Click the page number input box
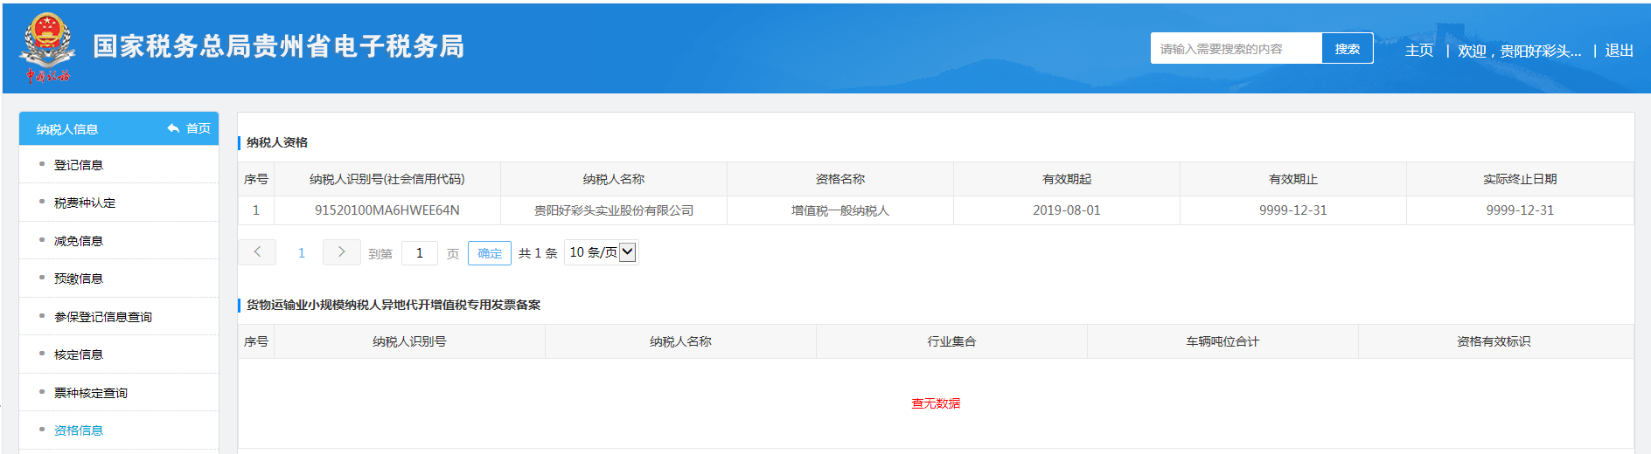 [x=420, y=253]
